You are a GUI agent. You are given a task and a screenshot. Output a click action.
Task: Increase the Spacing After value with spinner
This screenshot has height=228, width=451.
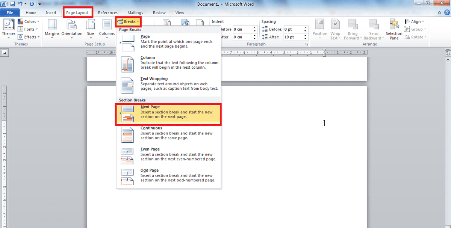pos(306,35)
